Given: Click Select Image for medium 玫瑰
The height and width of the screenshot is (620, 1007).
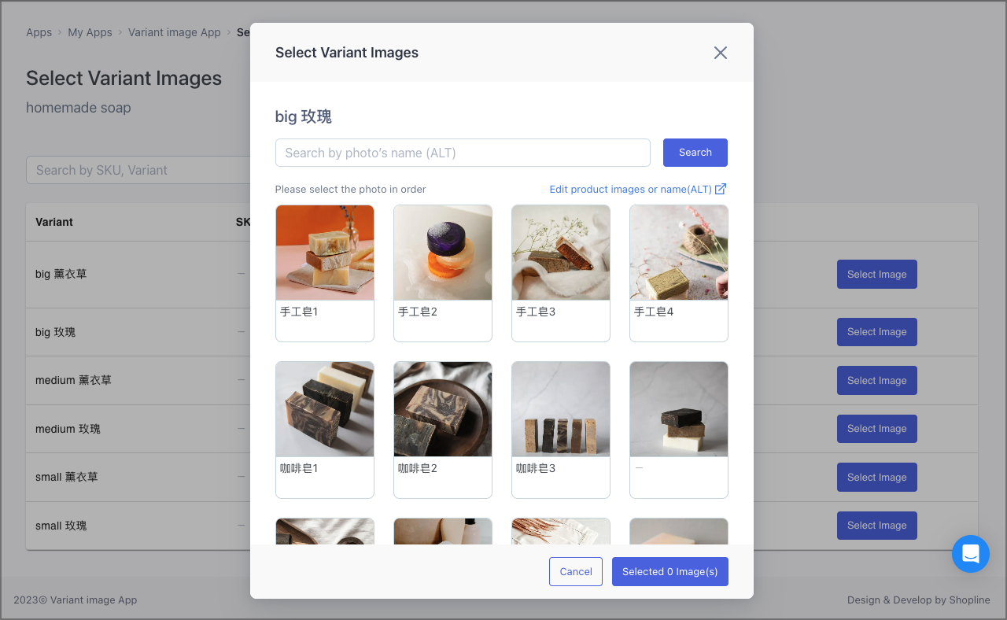Looking at the screenshot, I should click(877, 429).
